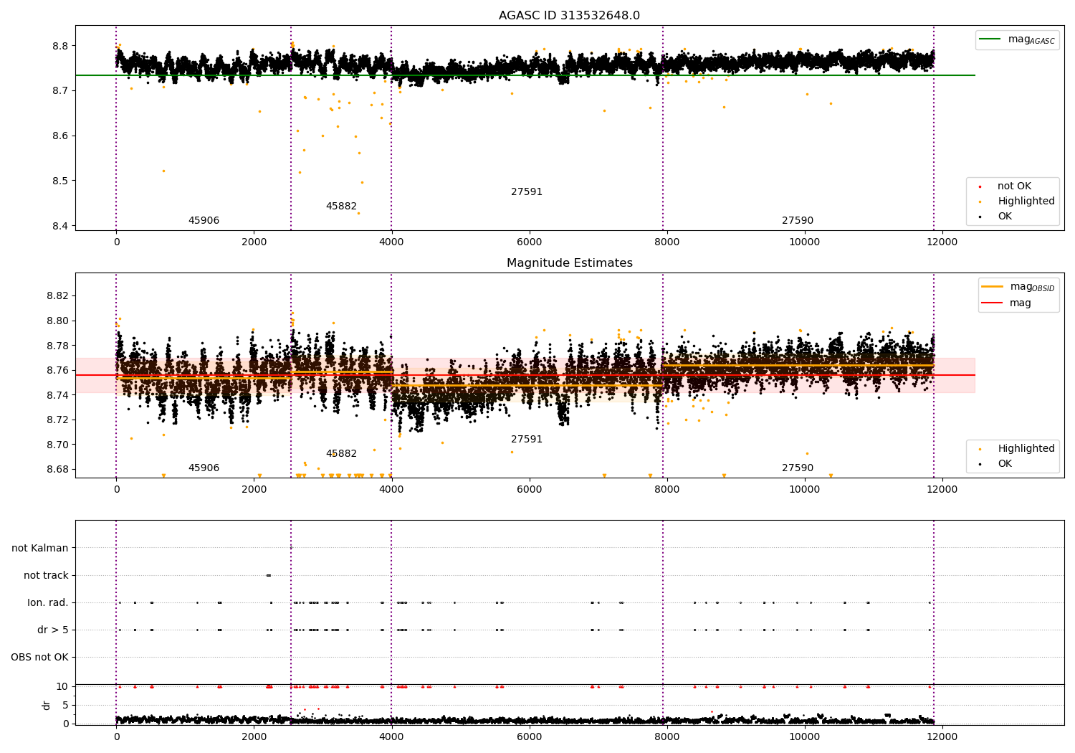Click obsid label 27591 in the top plot
The image size is (1075, 753).
(527, 192)
